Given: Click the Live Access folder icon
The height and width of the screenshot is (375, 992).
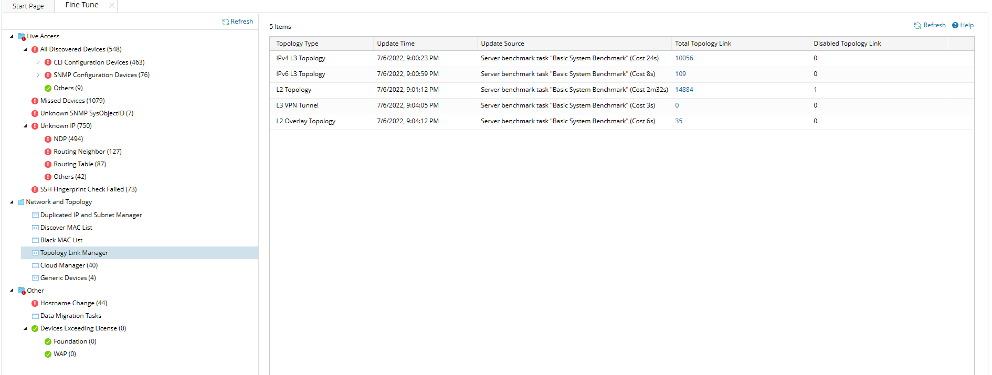Looking at the screenshot, I should (x=22, y=37).
